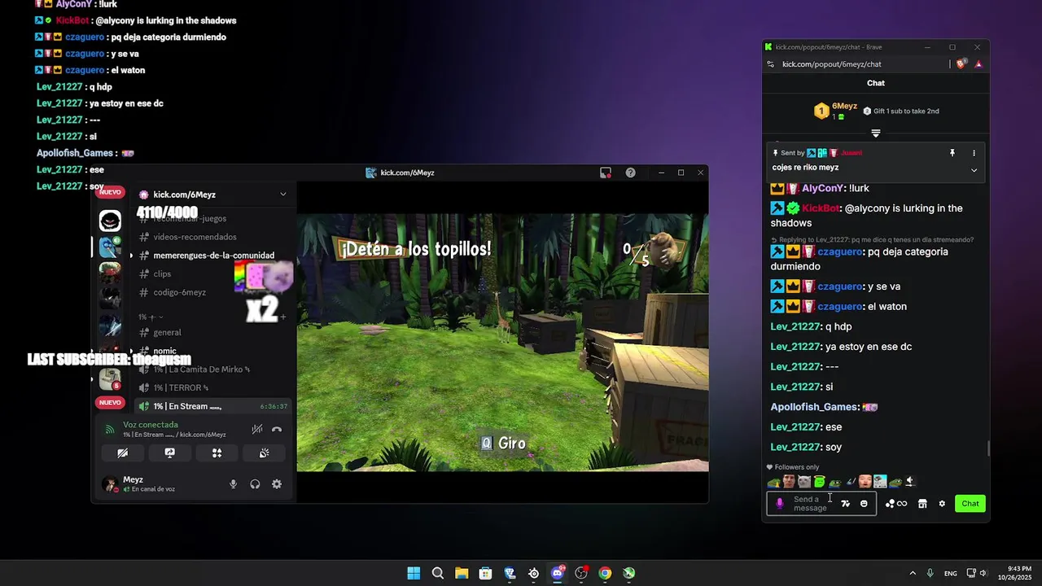
Task: Open the general text channel
Action: coord(167,332)
